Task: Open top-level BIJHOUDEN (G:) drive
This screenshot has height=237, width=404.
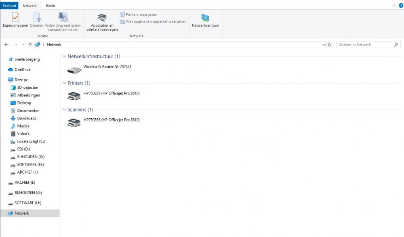Action: click(28, 193)
